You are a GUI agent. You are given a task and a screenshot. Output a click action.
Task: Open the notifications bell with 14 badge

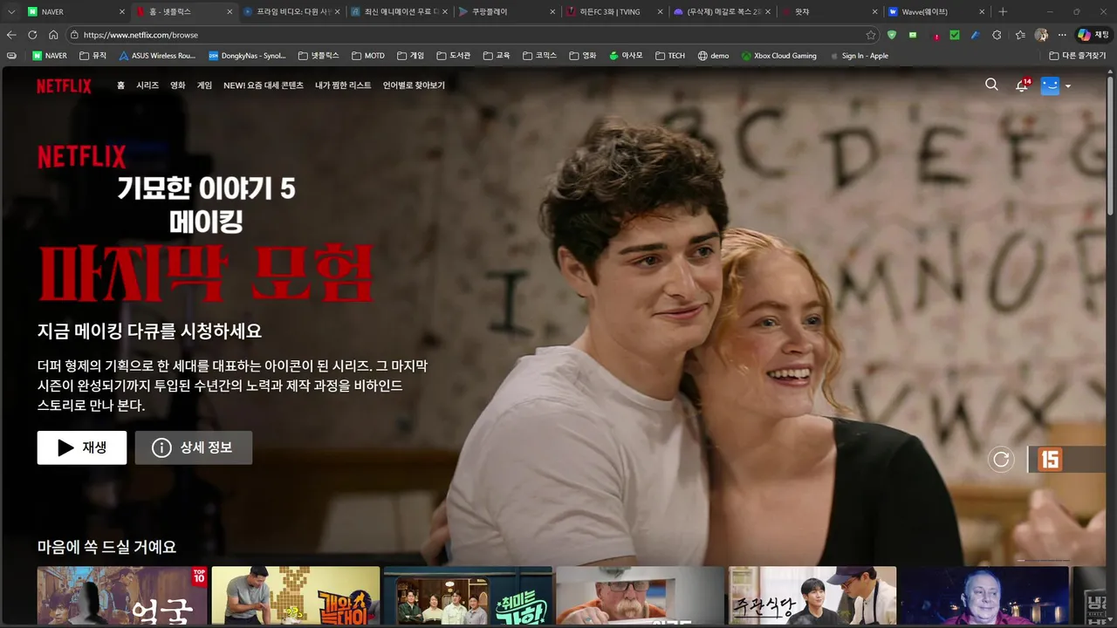click(x=1023, y=85)
